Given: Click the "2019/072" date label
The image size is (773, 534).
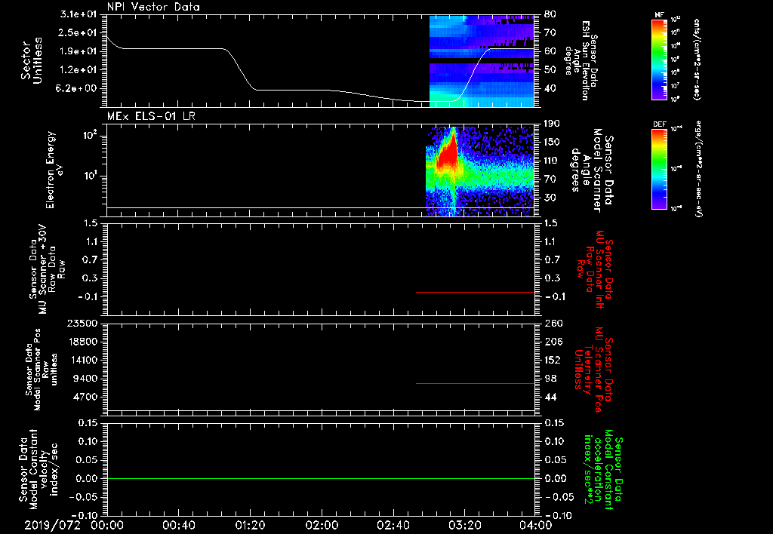Looking at the screenshot, I should [x=52, y=525].
